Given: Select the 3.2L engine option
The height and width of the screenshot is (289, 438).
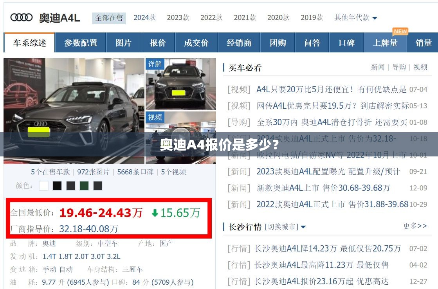Looking at the screenshot, I should (114, 257).
